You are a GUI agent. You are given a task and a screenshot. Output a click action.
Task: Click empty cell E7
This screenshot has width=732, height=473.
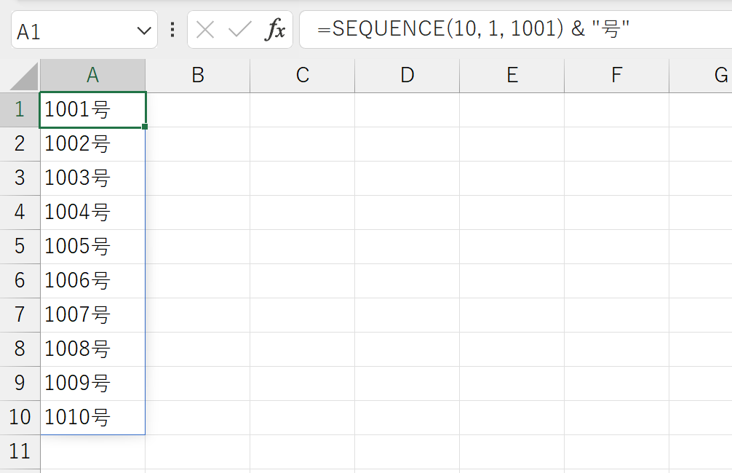coord(512,314)
